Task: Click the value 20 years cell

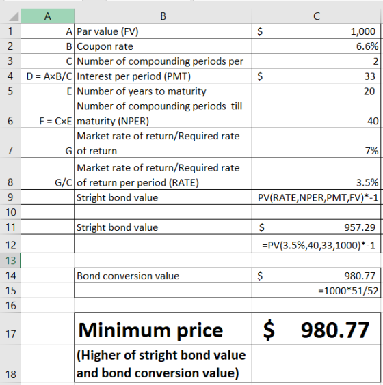Action: click(317, 91)
